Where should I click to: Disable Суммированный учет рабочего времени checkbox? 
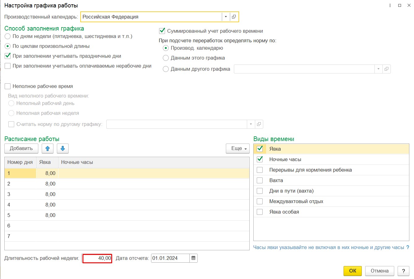point(162,31)
